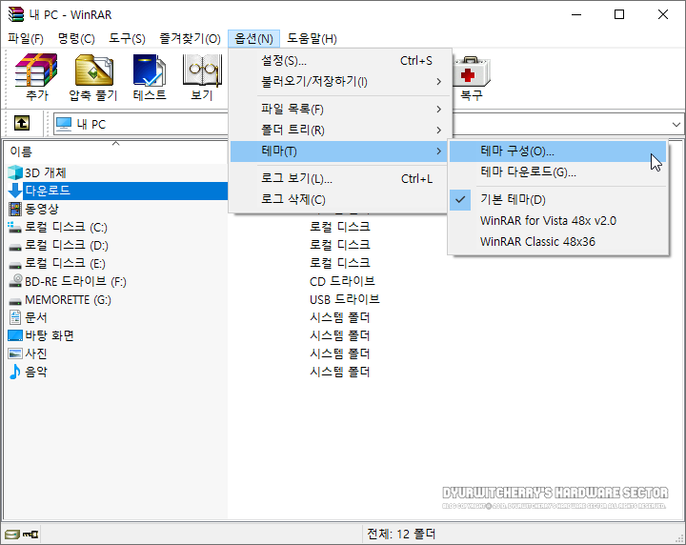
Task: Click the 3D 개체 cube icon
Action: 15,172
